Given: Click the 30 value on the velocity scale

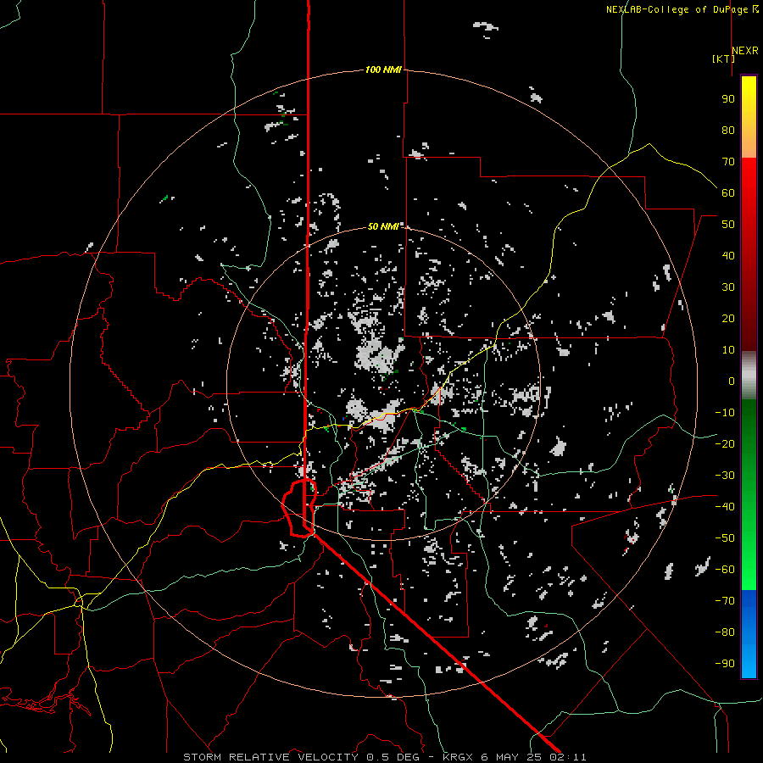Looking at the screenshot, I should point(728,287).
